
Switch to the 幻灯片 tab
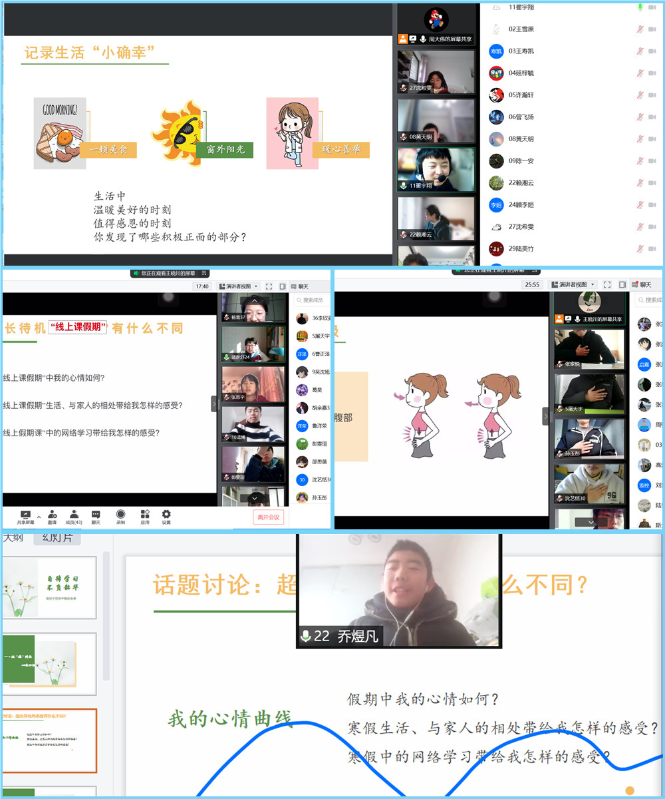coord(57,537)
